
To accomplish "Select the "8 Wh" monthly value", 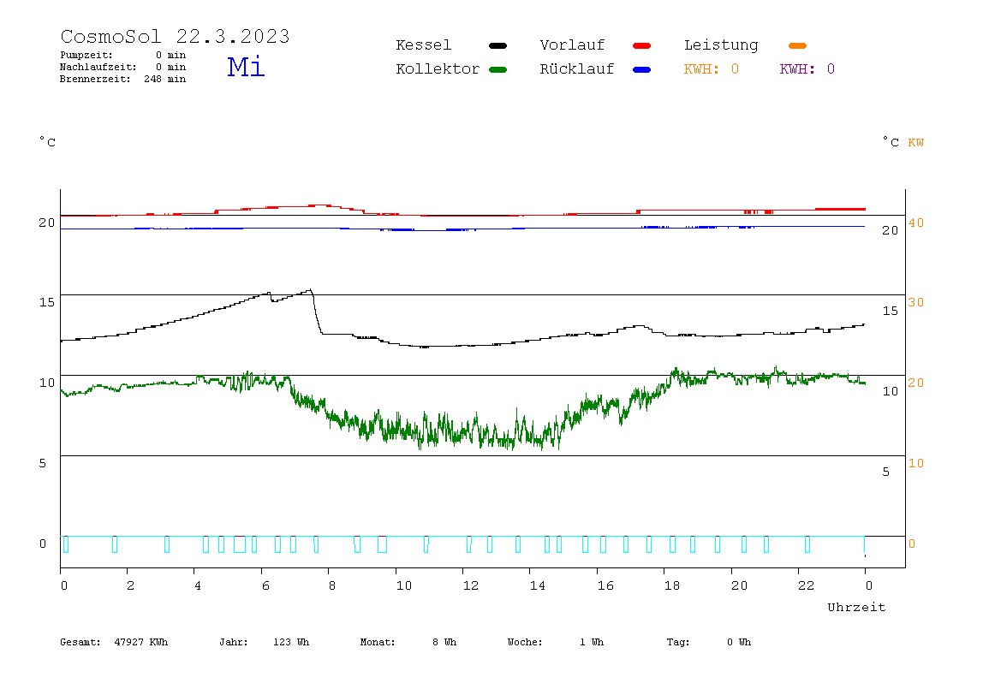I will pos(444,642).
